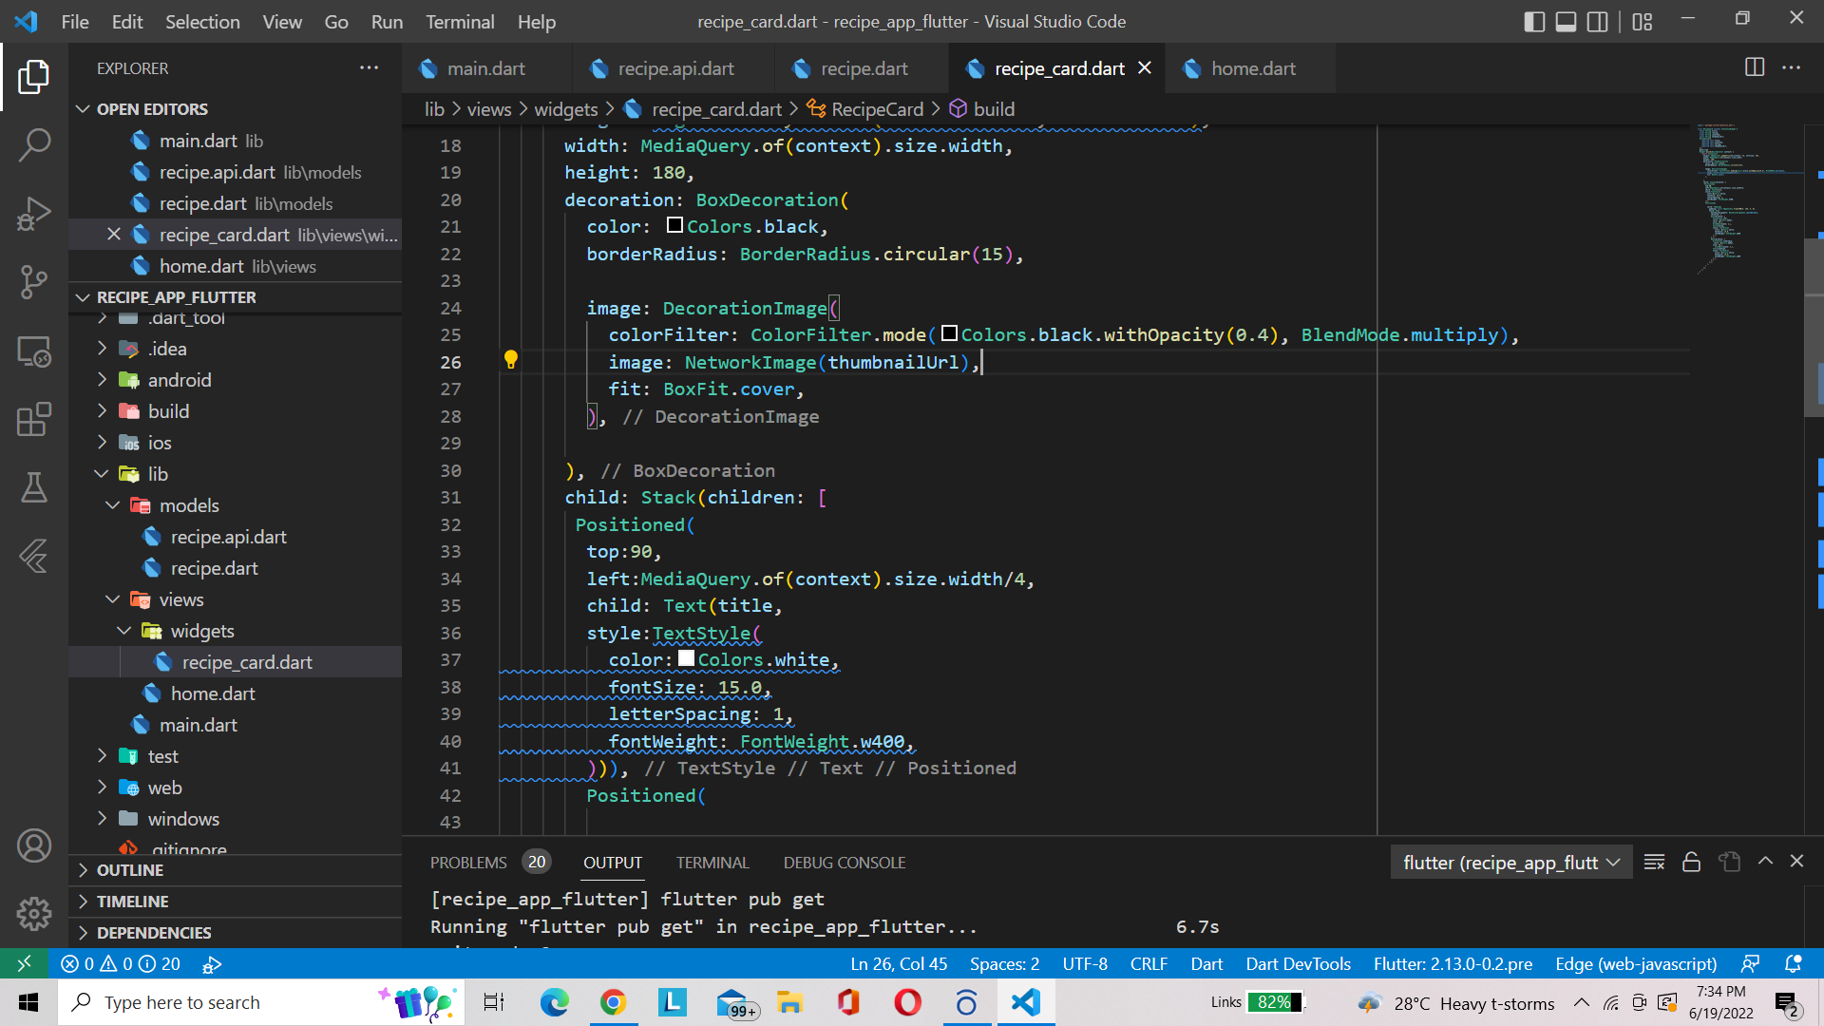
Task: Clear the Output panel contents
Action: [x=1654, y=862]
